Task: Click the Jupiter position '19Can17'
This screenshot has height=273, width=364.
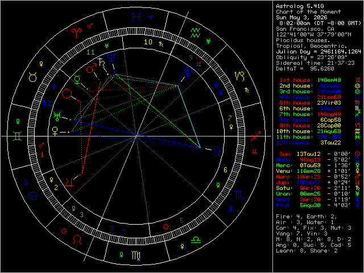Action: (x=308, y=183)
